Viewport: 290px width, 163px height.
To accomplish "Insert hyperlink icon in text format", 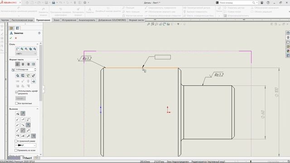I will [17, 76].
